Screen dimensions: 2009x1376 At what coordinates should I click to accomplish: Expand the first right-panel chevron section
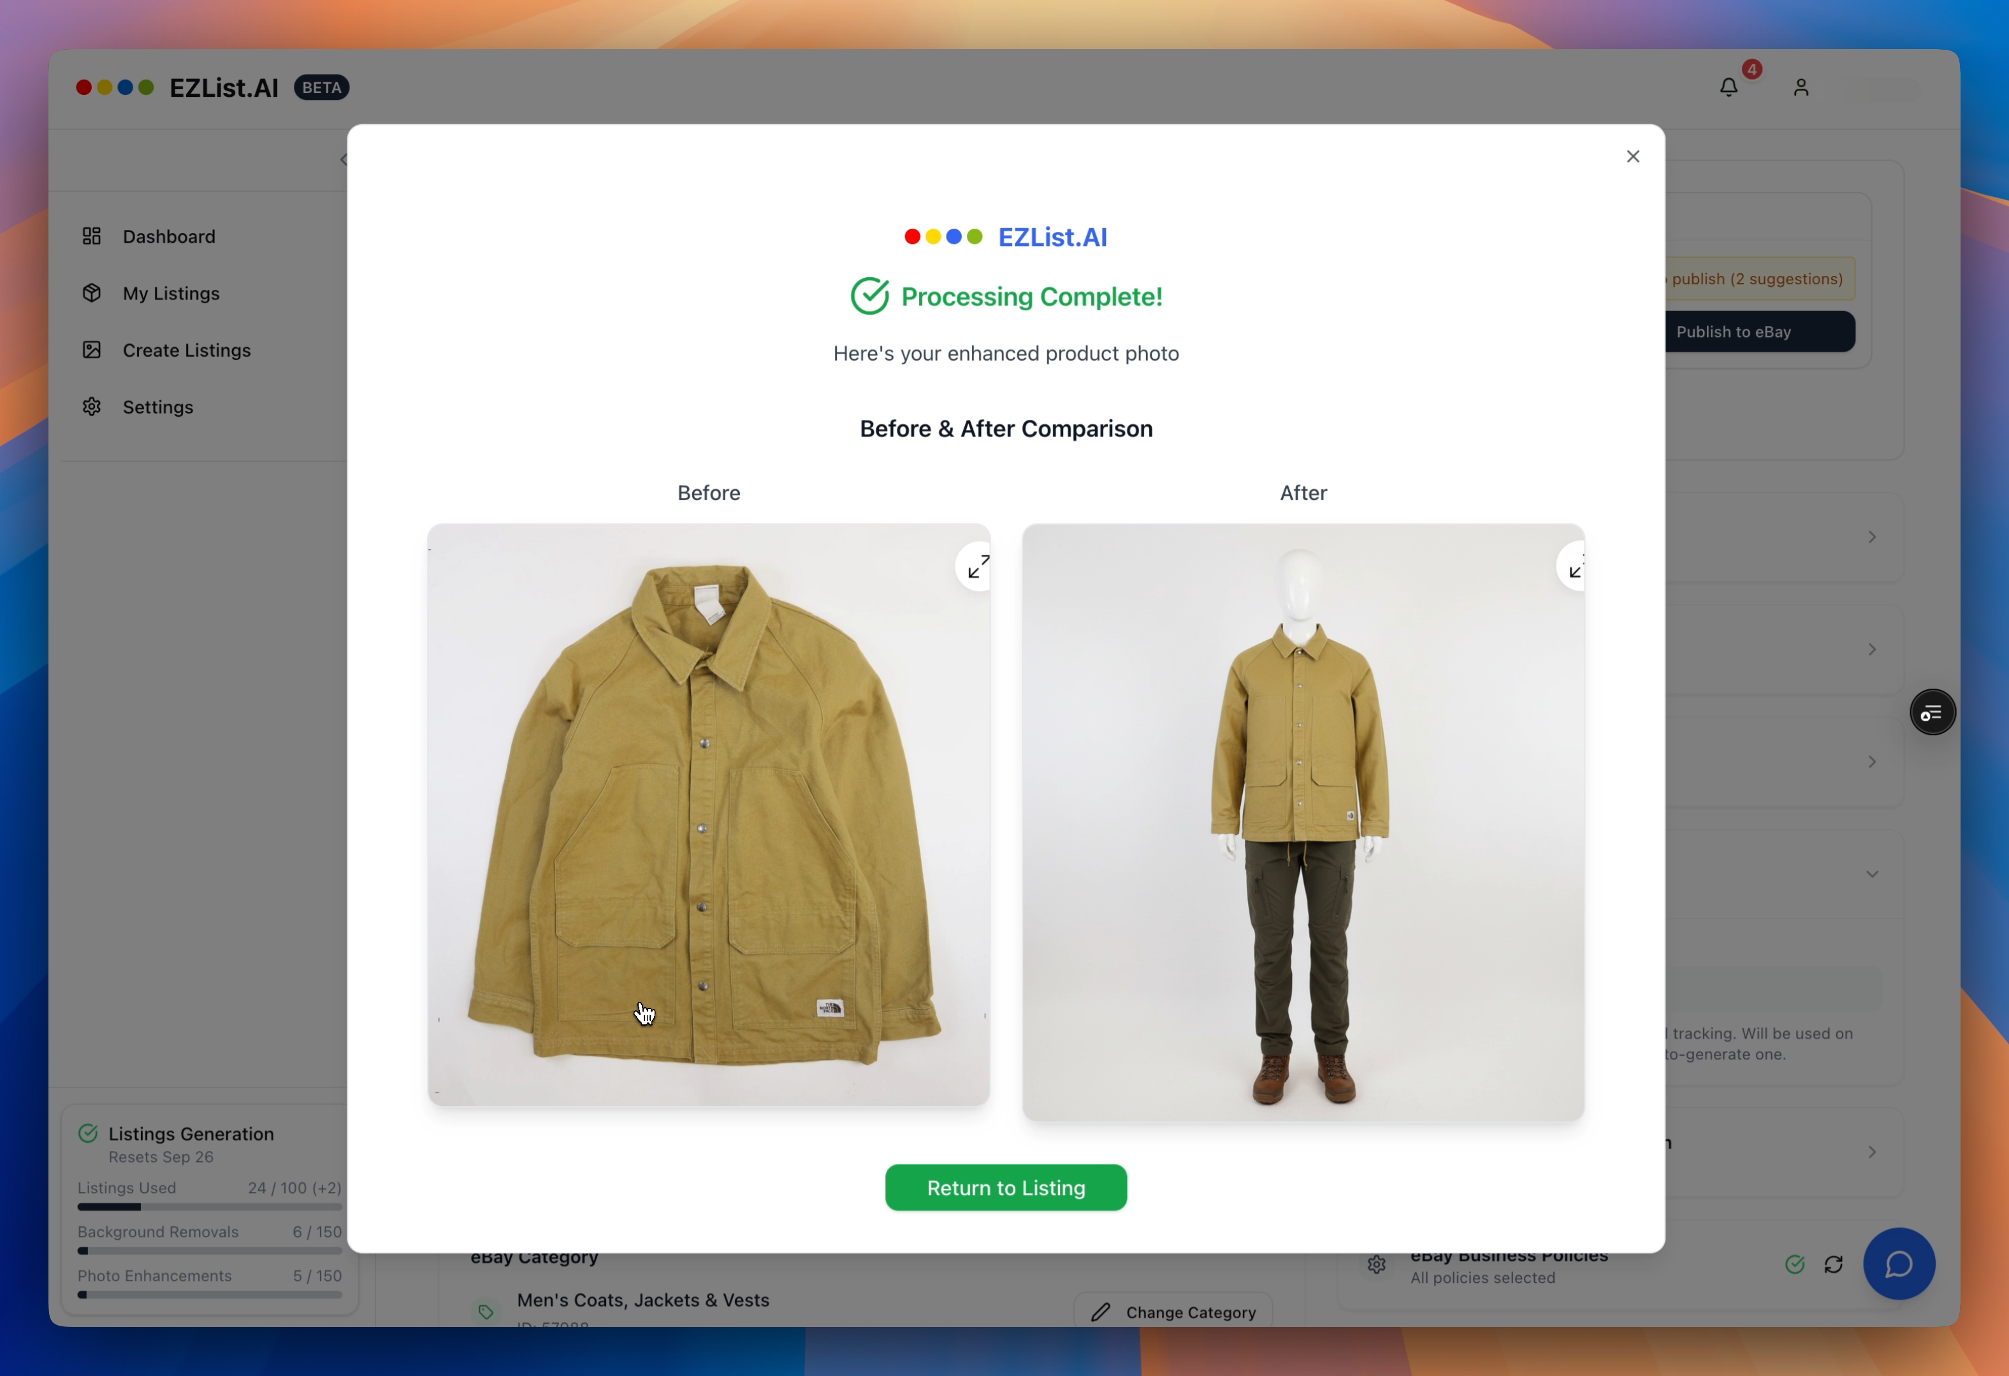click(x=1871, y=537)
